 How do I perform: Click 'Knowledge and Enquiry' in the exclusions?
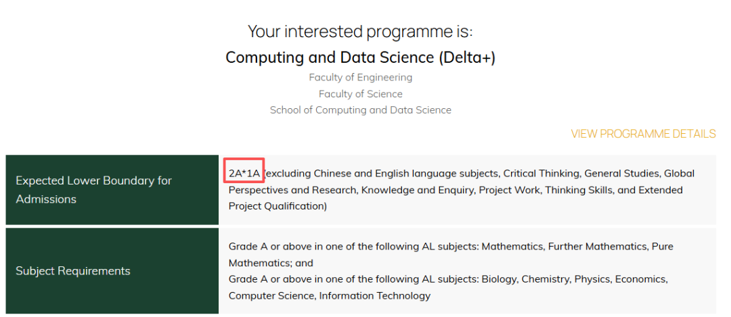tap(416, 190)
